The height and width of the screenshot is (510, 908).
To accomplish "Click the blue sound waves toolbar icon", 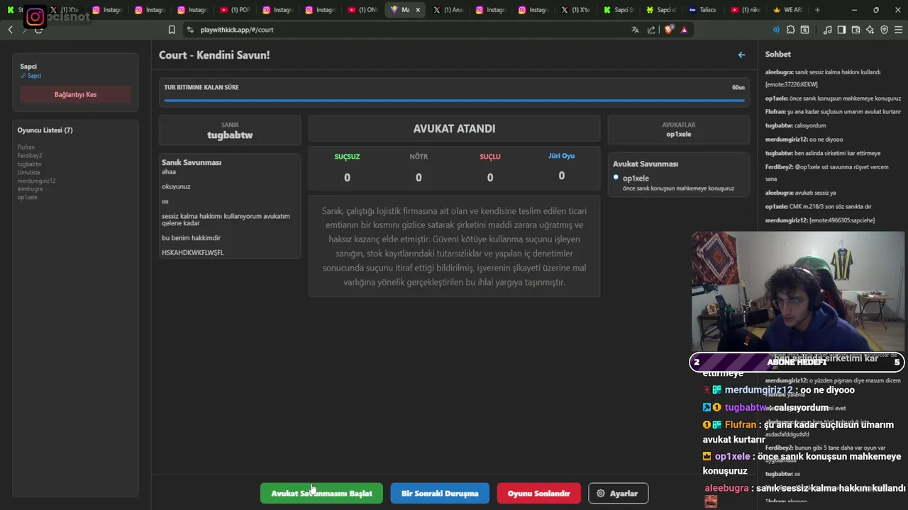I will 776,30.
